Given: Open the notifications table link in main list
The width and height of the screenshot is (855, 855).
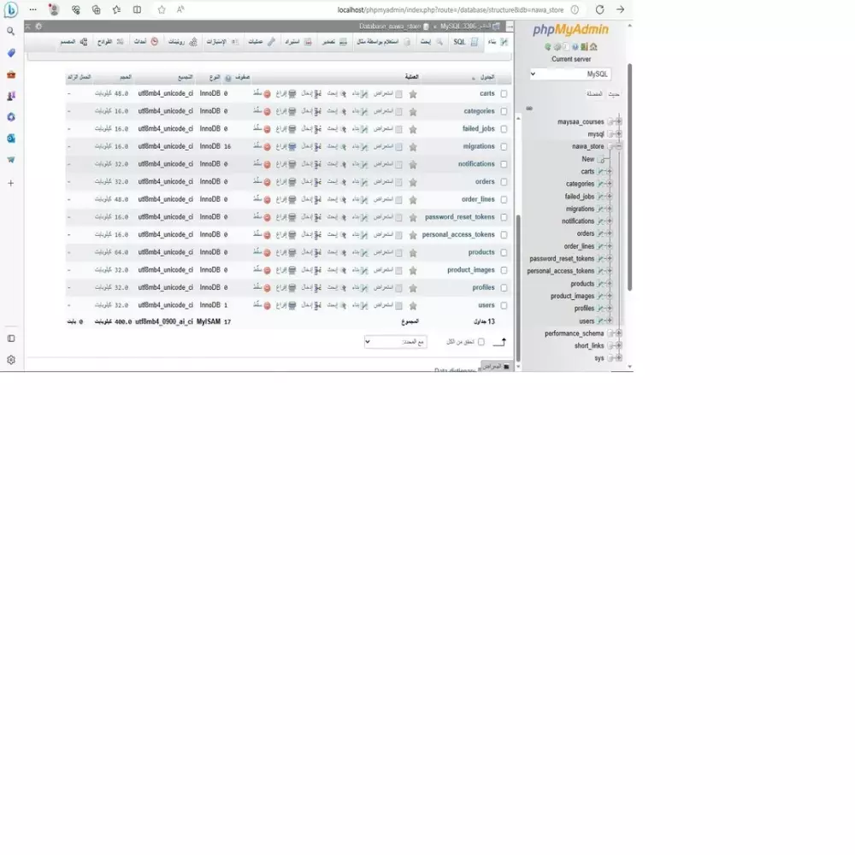Looking at the screenshot, I should 476,164.
